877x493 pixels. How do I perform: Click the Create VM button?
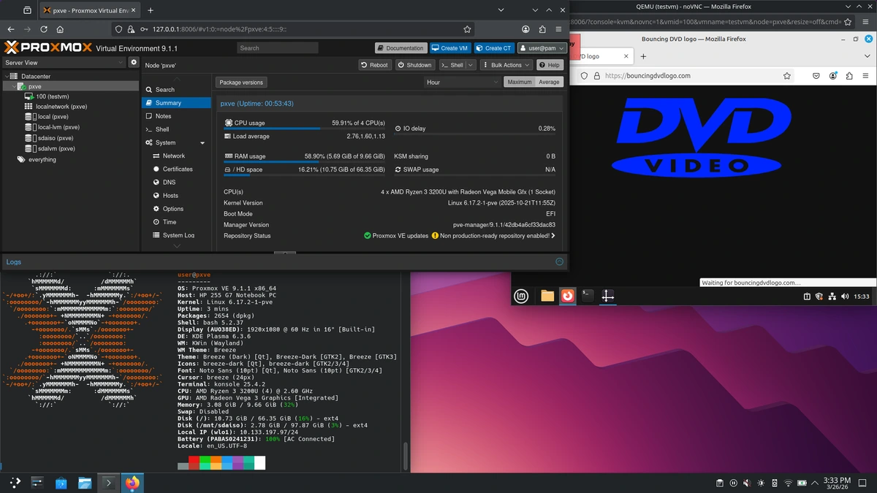[x=449, y=48]
